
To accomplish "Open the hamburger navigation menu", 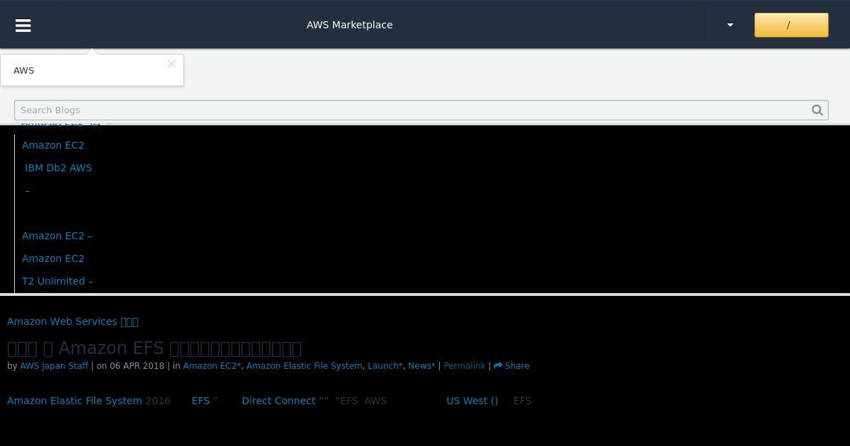I will [23, 25].
